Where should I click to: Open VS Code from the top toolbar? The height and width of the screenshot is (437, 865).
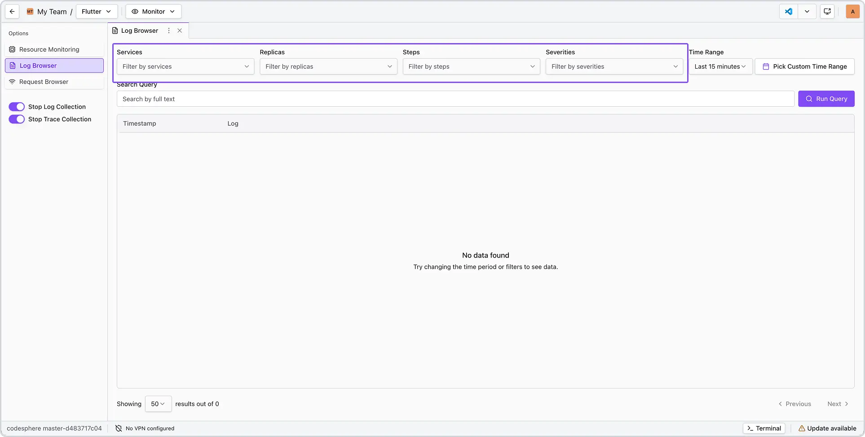click(788, 11)
